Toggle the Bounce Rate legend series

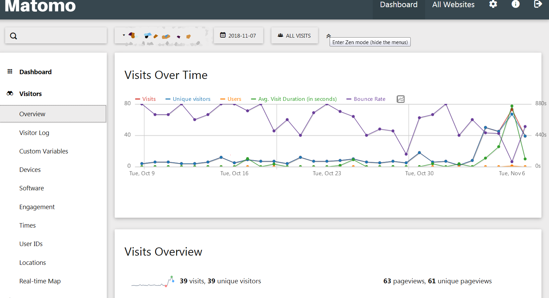click(366, 99)
